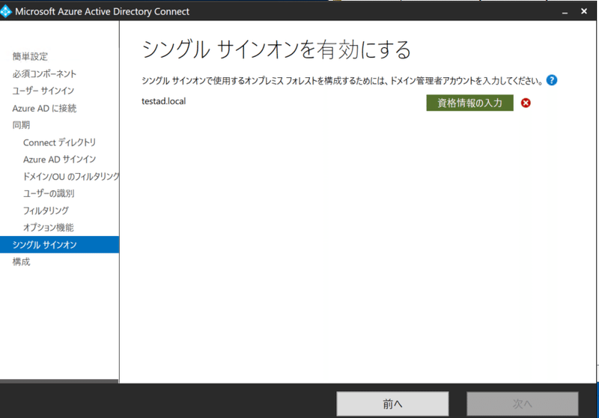Minimize the Azure AD Connect window
This screenshot has width=599, height=418.
tap(565, 11)
